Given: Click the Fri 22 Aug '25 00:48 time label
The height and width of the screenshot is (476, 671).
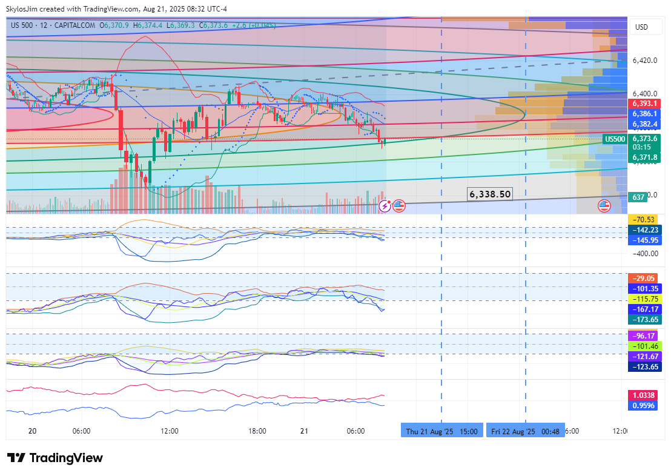Looking at the screenshot, I should pos(525,431).
